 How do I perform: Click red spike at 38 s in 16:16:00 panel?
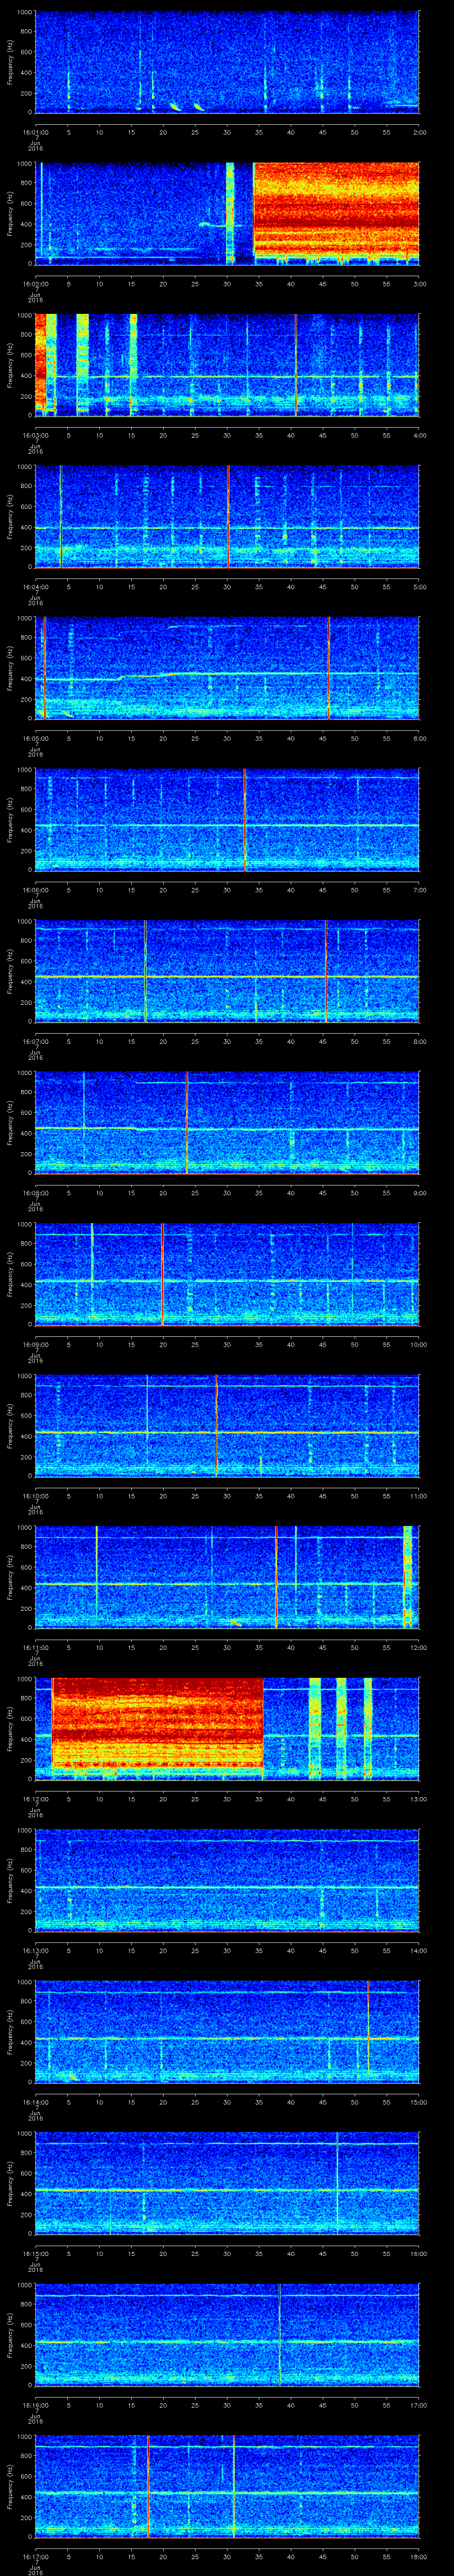pyautogui.click(x=279, y=2334)
